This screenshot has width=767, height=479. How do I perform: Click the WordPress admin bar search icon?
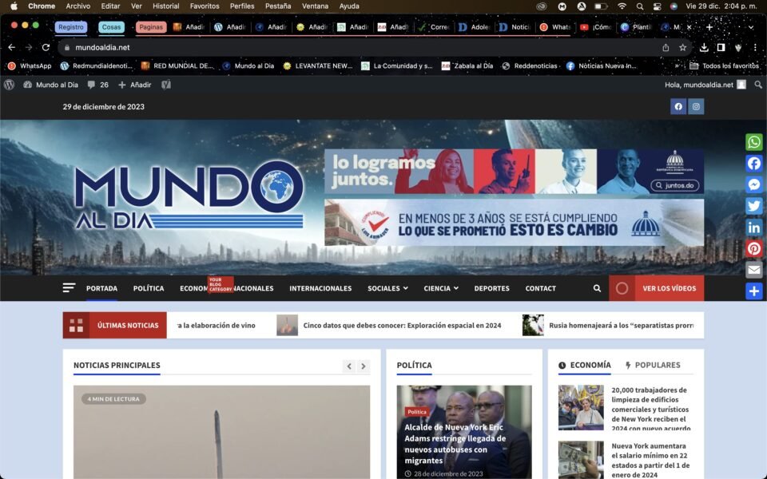[x=757, y=85]
